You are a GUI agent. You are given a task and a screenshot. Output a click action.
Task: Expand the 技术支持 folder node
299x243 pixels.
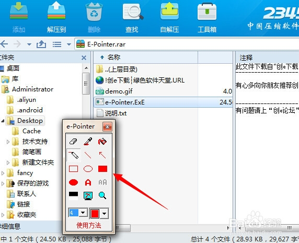click(8, 142)
